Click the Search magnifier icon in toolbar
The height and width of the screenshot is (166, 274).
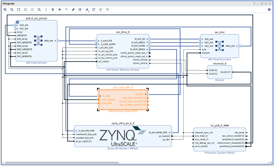click(39, 10)
